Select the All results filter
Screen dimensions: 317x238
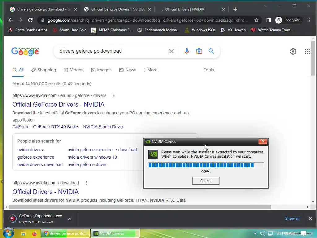[18, 70]
